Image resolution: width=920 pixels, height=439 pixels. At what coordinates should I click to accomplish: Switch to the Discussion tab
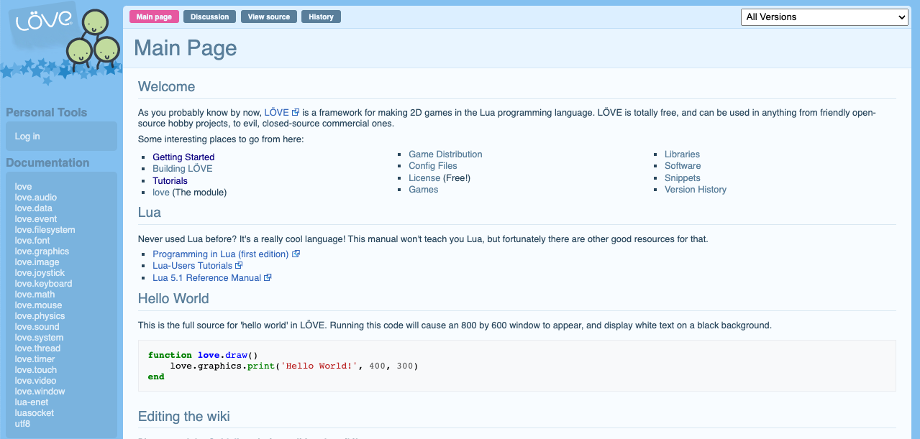point(209,17)
